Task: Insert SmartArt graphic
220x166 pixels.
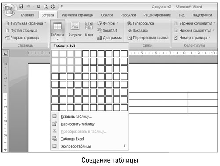Action: [x=107, y=30]
